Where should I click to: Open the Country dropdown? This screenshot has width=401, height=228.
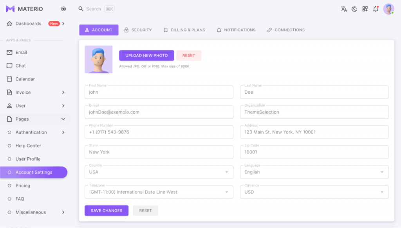pyautogui.click(x=159, y=172)
